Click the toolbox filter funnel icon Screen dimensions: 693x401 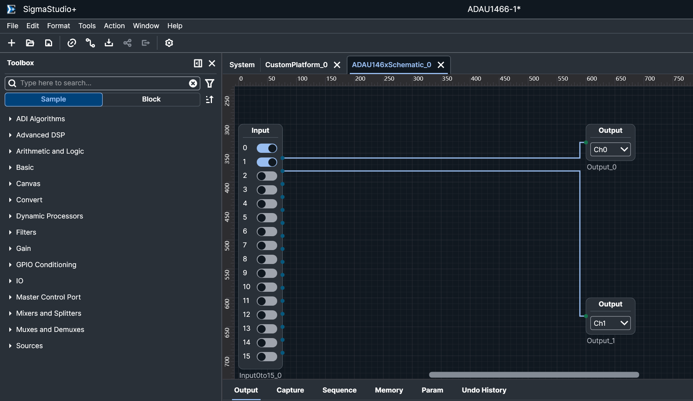click(210, 83)
